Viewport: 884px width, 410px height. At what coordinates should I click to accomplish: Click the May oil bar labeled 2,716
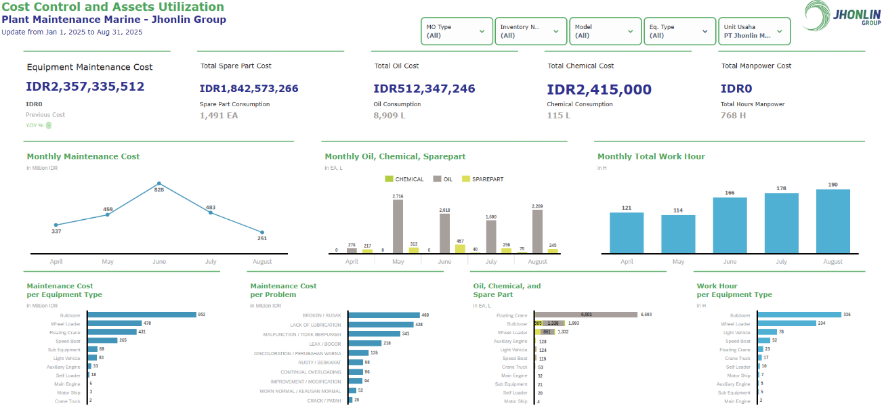pyautogui.click(x=398, y=226)
